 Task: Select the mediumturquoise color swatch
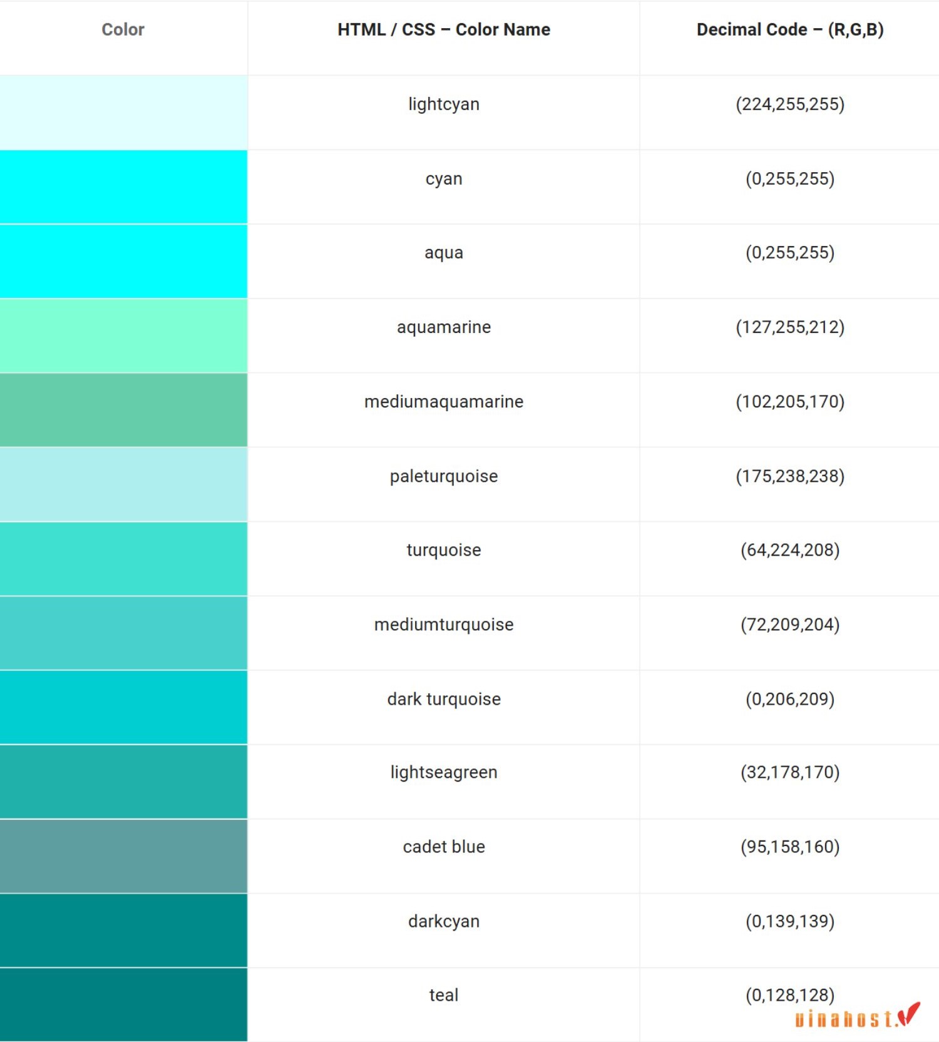(x=123, y=633)
